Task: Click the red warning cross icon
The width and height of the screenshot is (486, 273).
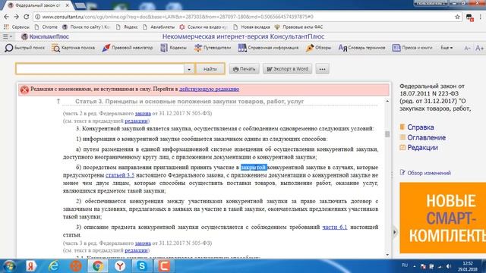Action: [24, 89]
